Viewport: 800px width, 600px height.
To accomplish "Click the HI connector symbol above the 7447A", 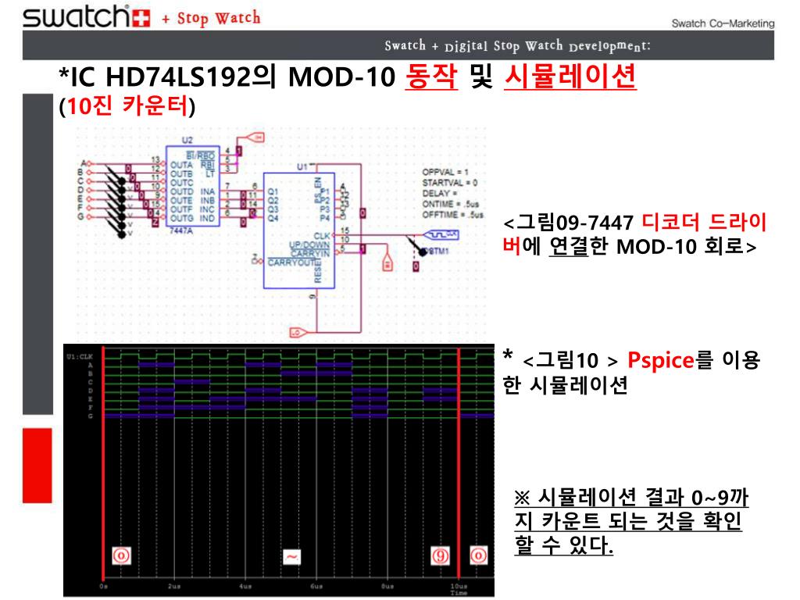I will 255,137.
